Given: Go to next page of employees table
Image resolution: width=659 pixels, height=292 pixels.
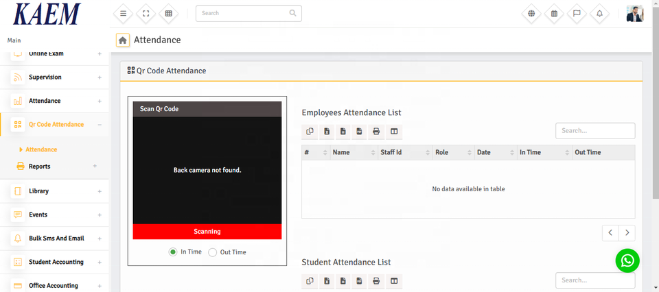Looking at the screenshot, I should tap(627, 233).
